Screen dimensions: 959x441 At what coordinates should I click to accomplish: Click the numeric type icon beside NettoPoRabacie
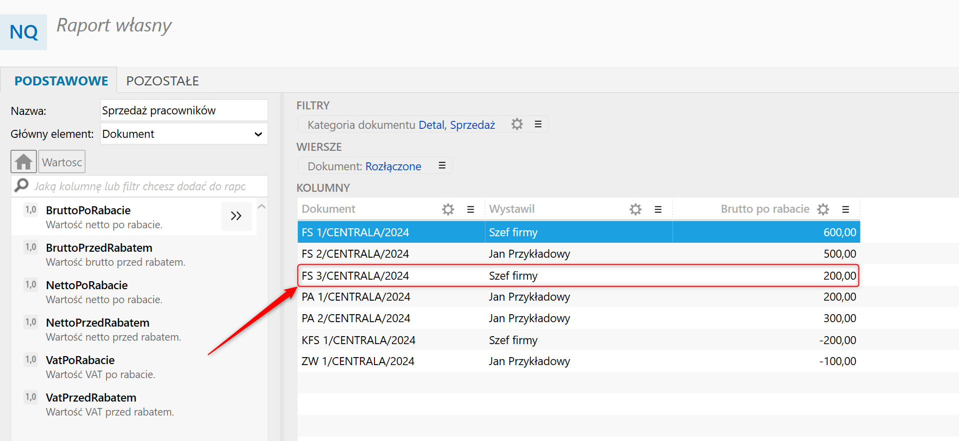pyautogui.click(x=31, y=285)
